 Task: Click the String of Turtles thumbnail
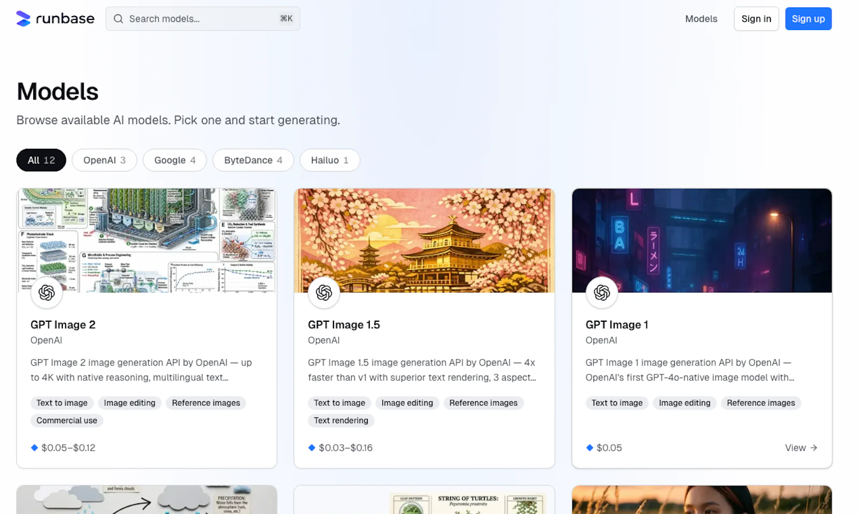click(x=424, y=499)
